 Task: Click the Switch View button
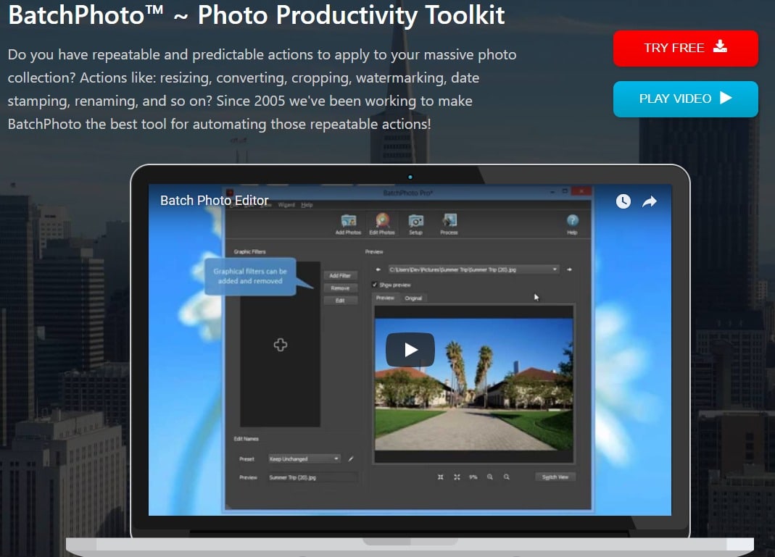click(555, 477)
